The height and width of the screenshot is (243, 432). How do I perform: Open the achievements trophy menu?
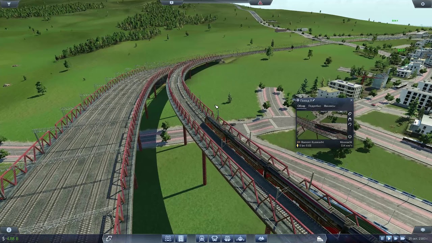[9, 3]
